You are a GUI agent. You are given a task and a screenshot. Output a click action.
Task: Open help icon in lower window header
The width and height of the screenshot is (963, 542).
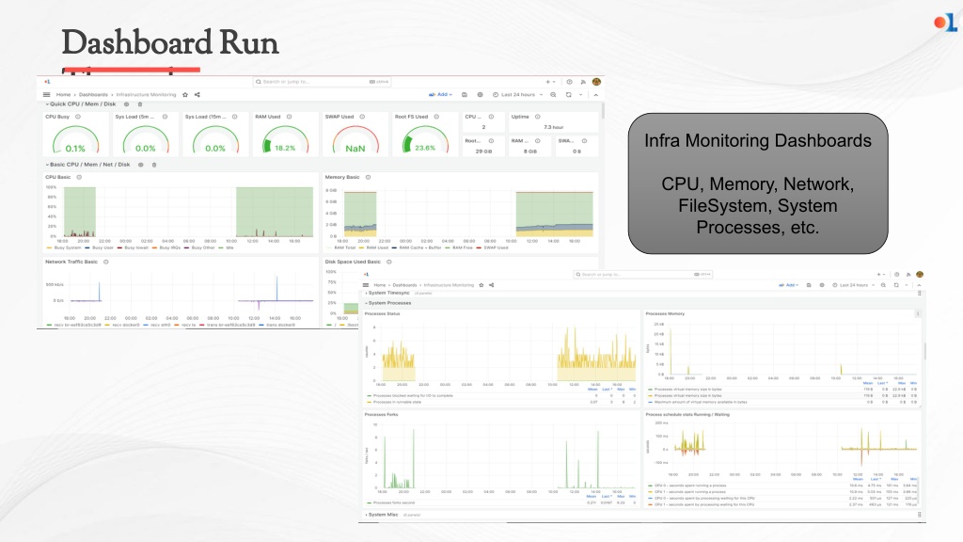click(x=896, y=275)
